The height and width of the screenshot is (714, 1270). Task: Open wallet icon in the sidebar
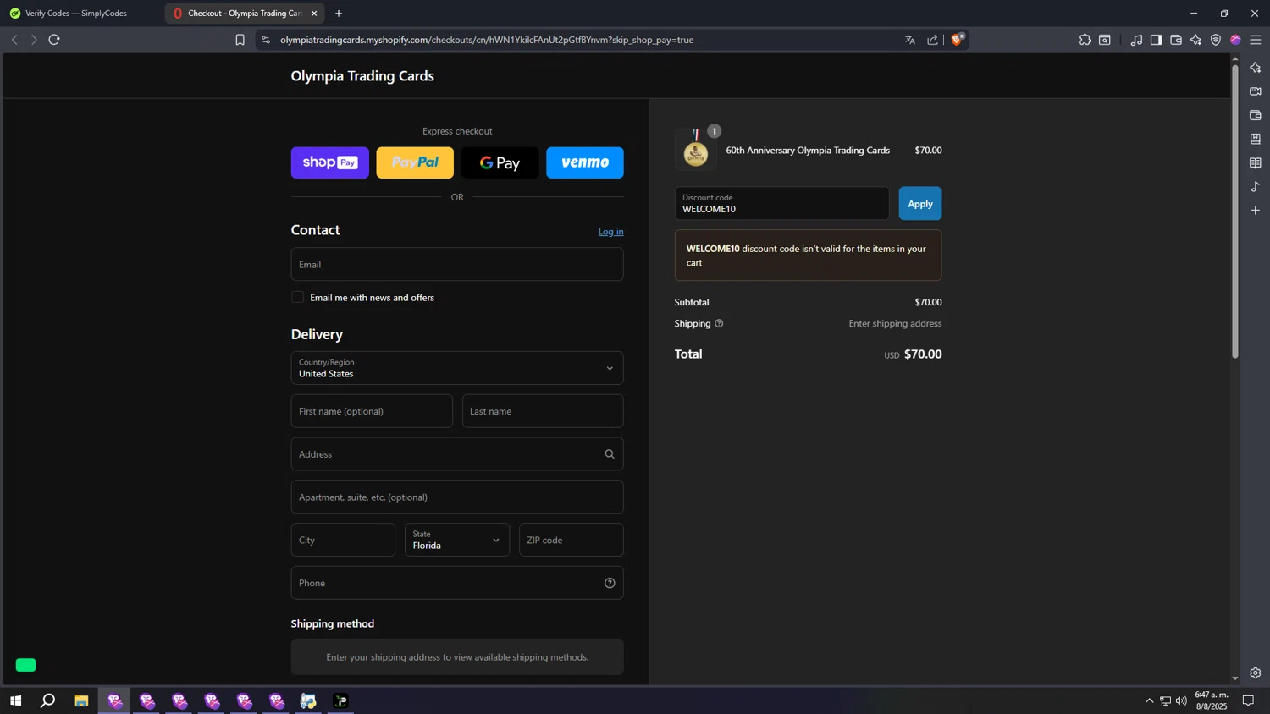tap(1255, 115)
